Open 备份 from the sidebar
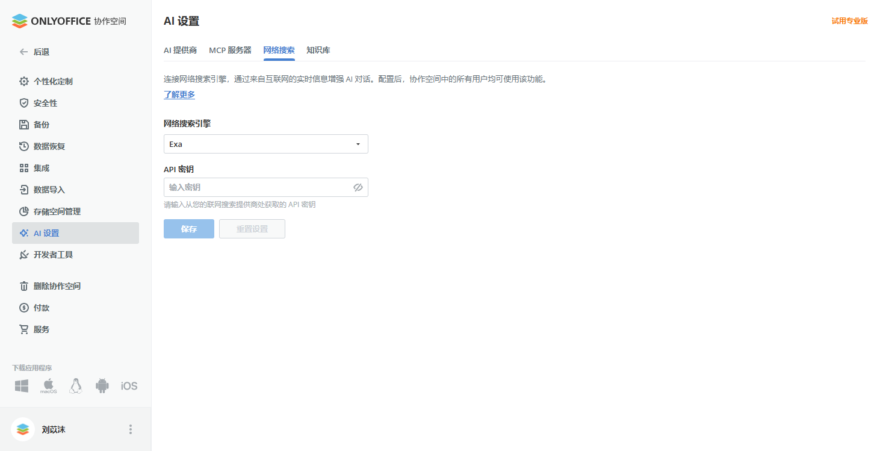 point(42,124)
